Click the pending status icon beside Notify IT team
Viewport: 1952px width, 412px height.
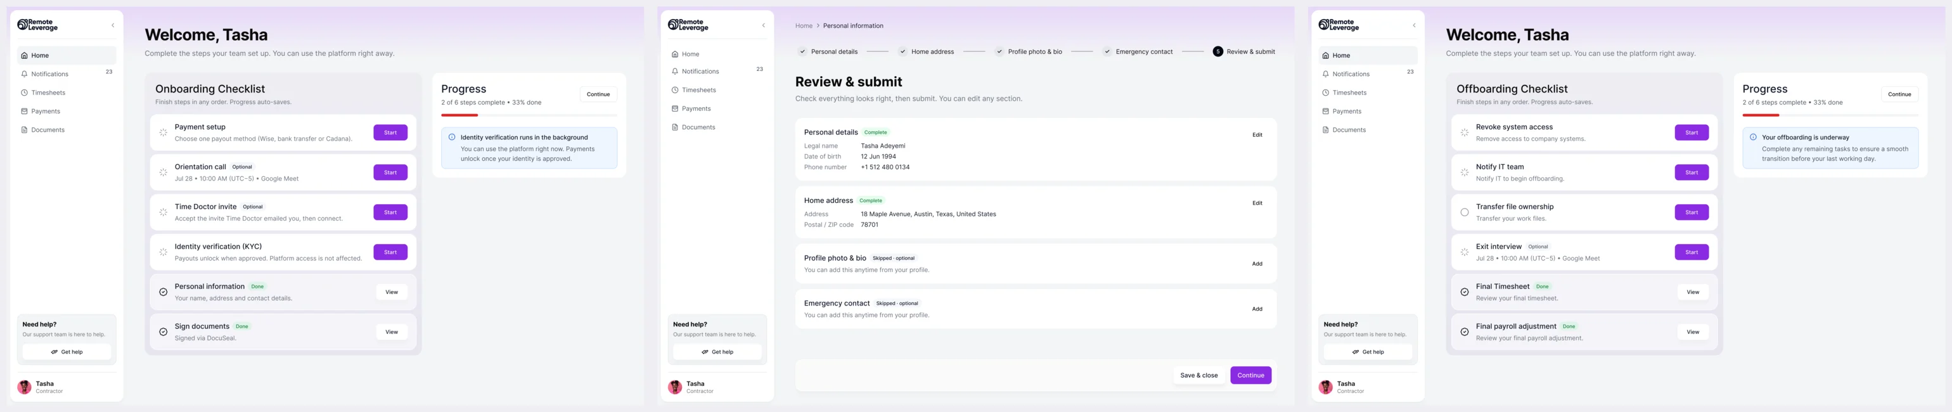[x=1464, y=172]
